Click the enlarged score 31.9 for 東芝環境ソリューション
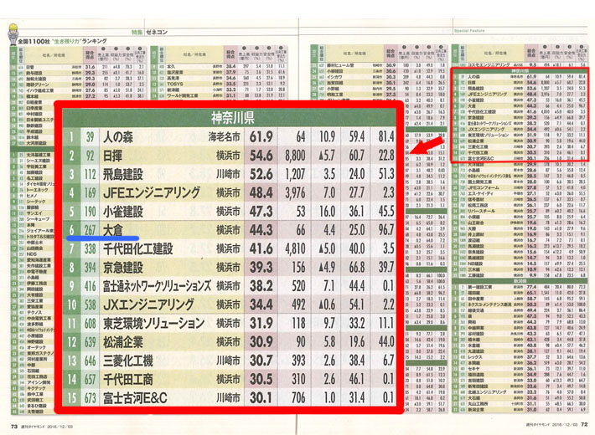The image size is (595, 435). click(x=261, y=323)
